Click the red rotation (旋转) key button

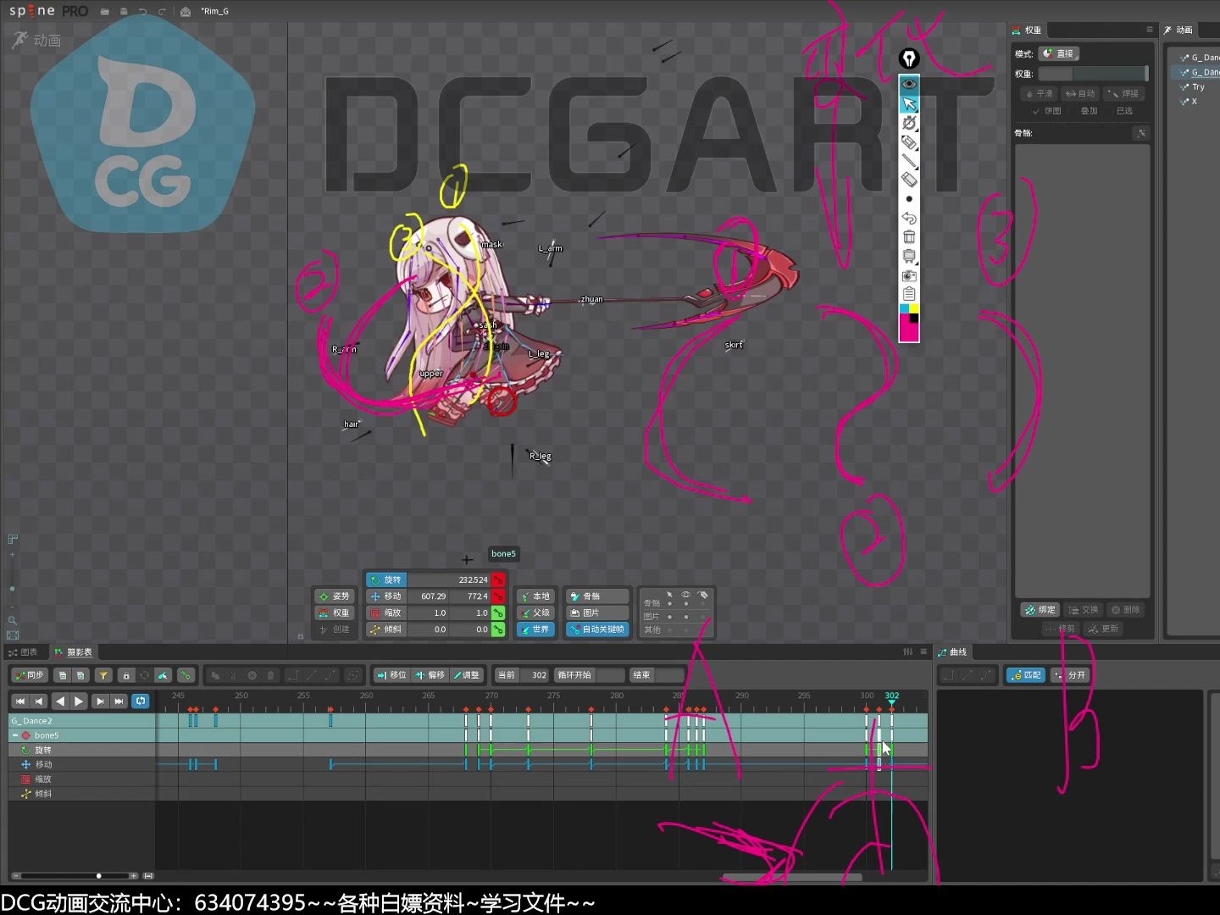point(498,579)
